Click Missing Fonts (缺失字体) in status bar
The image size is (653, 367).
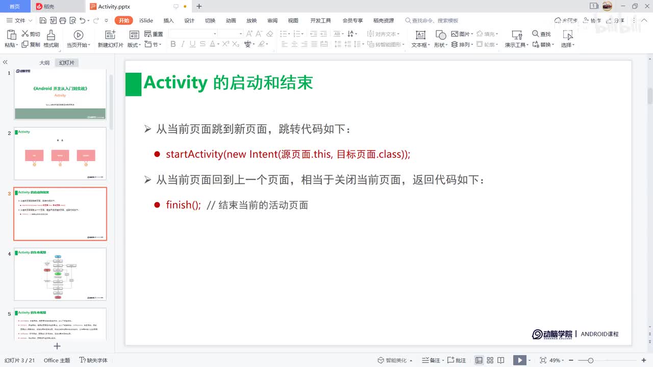[93, 360]
